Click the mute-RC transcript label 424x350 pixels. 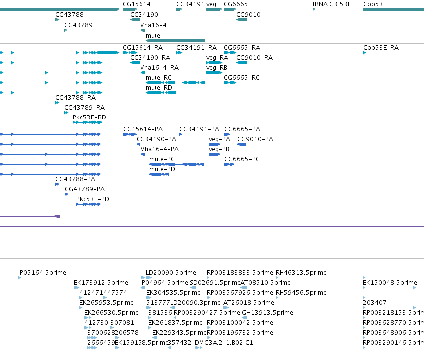coord(159,78)
